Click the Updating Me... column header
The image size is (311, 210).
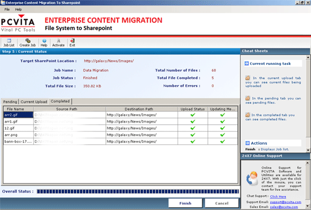pyautogui.click(x=223, y=109)
